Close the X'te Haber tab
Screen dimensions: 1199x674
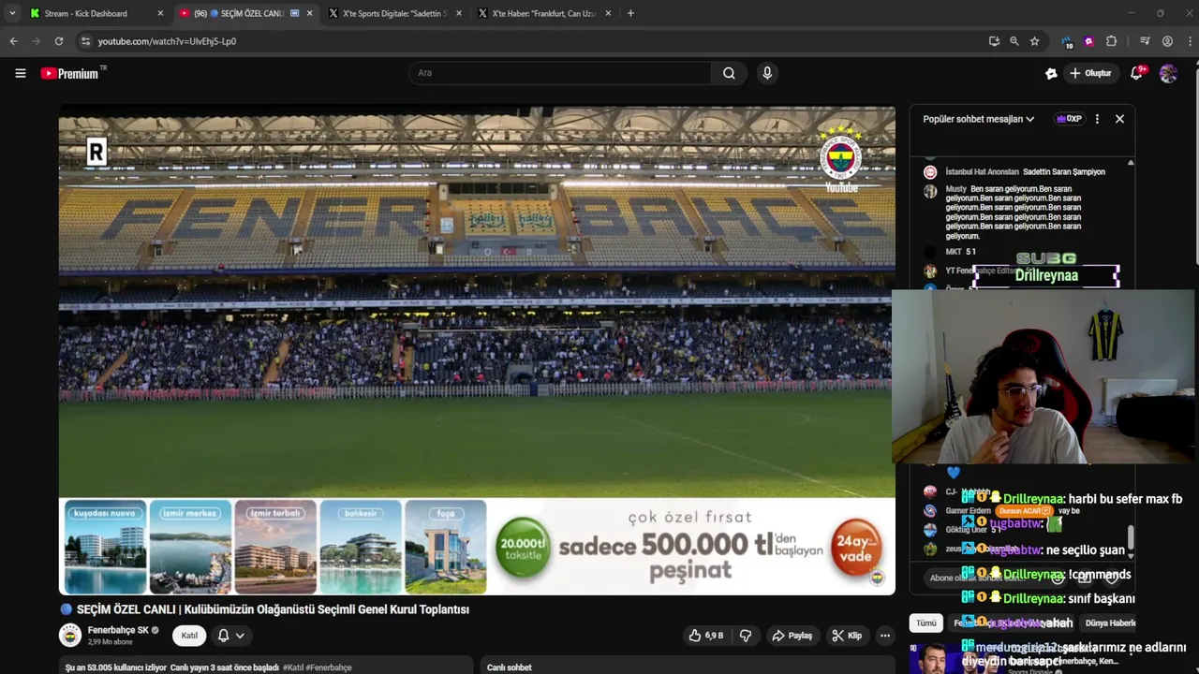click(x=608, y=13)
